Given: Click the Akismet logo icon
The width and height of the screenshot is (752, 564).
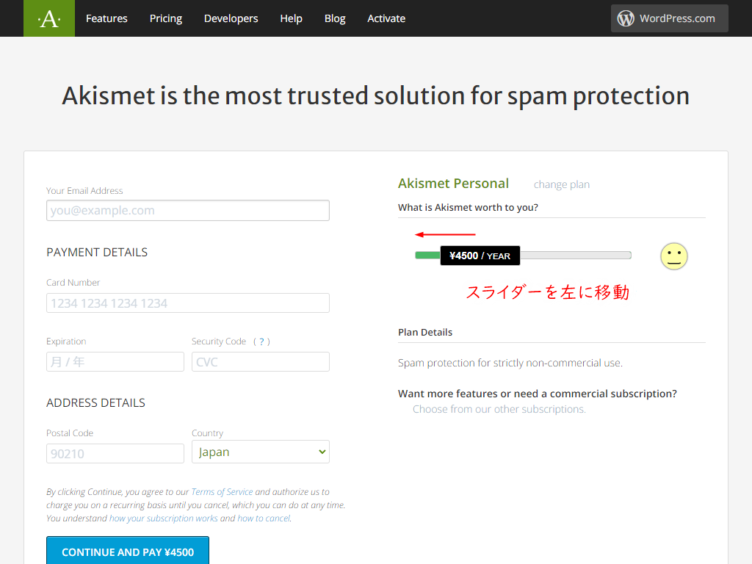Looking at the screenshot, I should pyautogui.click(x=49, y=18).
